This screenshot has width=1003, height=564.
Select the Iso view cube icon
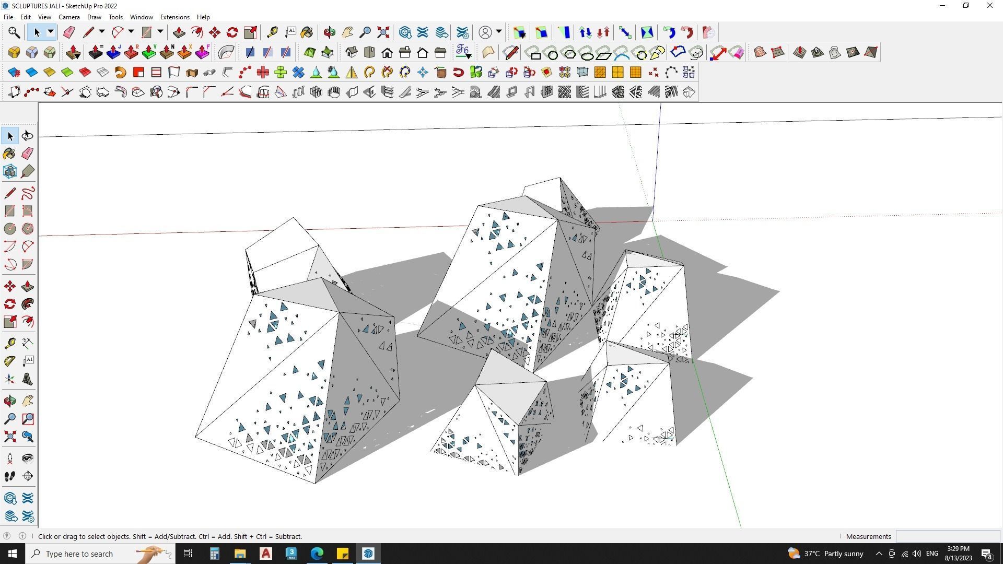pos(352,52)
